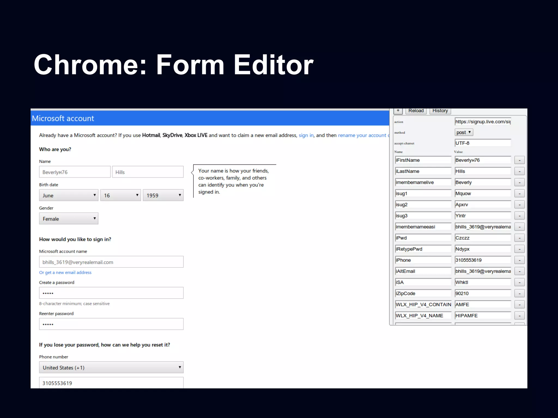Click the Create a password field
Image resolution: width=558 pixels, height=418 pixels.
tap(111, 293)
